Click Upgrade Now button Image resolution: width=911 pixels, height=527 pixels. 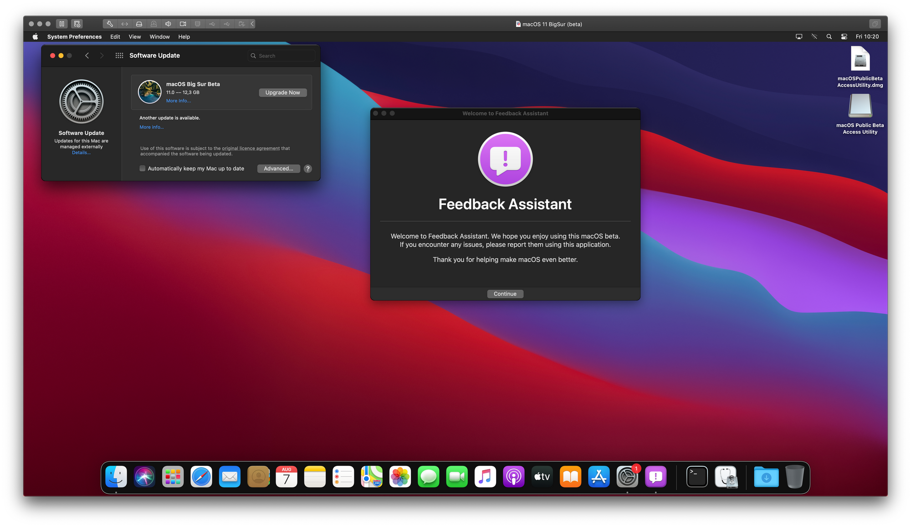click(x=283, y=92)
